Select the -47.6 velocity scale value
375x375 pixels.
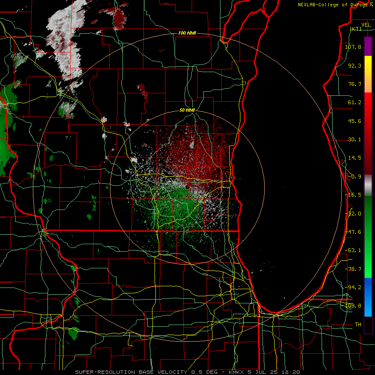pos(353,232)
